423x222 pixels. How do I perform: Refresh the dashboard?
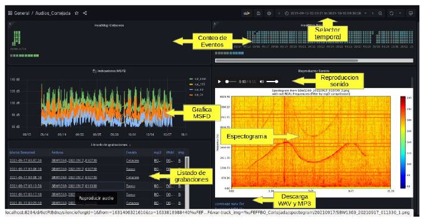(391, 13)
